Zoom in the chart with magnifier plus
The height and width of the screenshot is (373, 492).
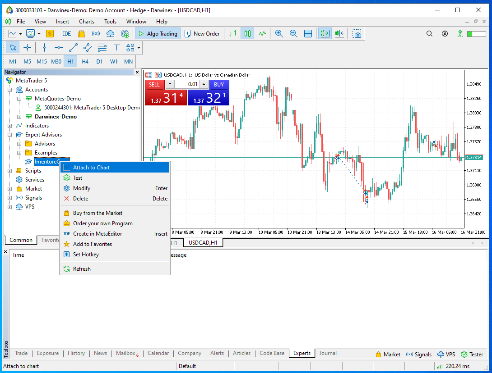point(279,33)
